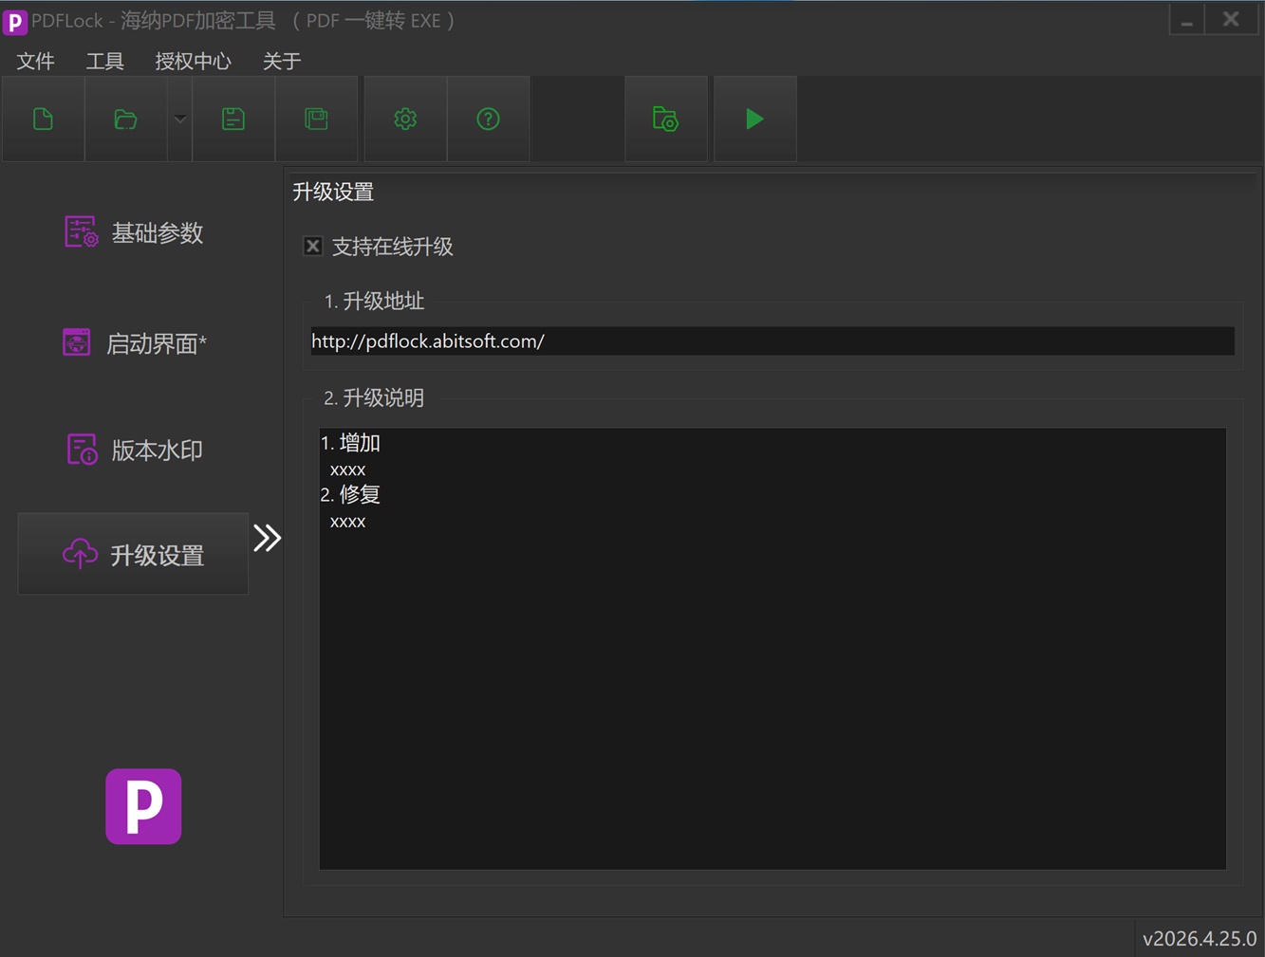Screen dimensions: 1265x957
Task: Click the upgrade address URL field
Action: 772,341
